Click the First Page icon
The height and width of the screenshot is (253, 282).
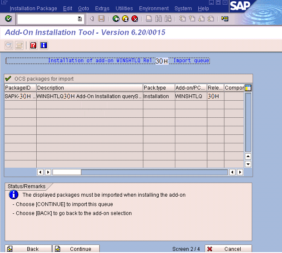[x=183, y=19]
